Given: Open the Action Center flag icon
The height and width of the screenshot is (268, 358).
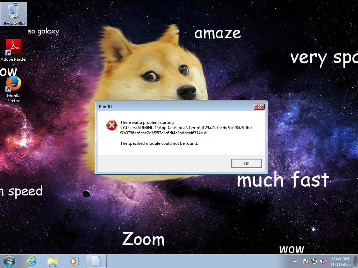Looking at the screenshot, I should (x=306, y=261).
